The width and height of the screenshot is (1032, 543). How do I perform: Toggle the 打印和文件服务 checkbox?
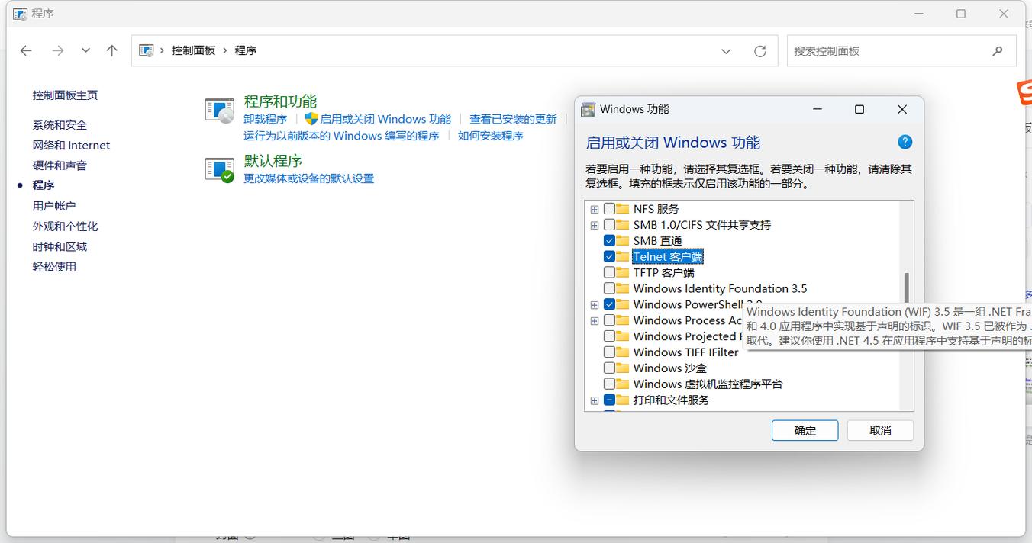tap(609, 400)
